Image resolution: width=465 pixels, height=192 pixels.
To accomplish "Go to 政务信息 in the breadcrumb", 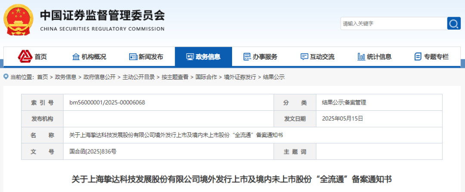I will click(65, 77).
